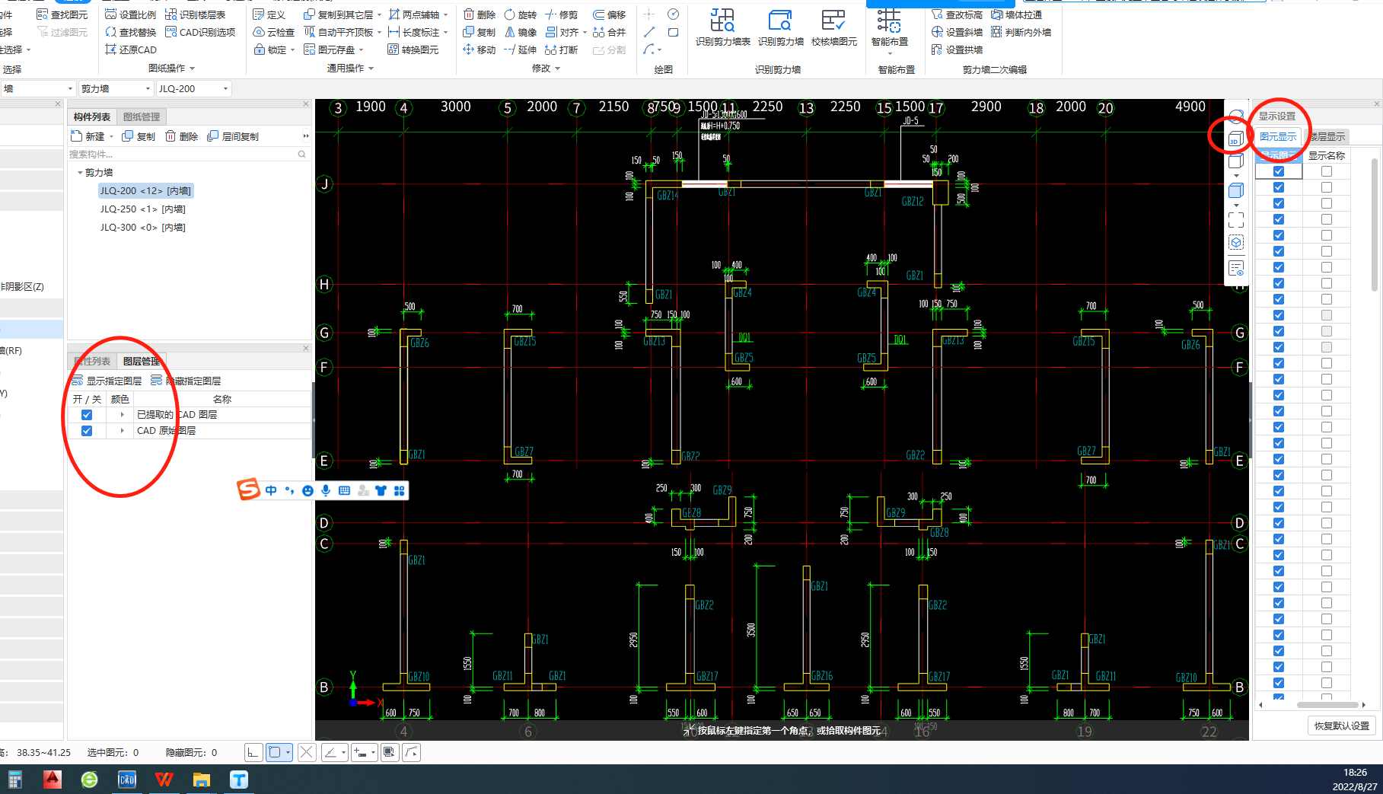Viewport: 1383px width, 794px height.
Task: Click the 搜索构件 search field
Action: 188,155
